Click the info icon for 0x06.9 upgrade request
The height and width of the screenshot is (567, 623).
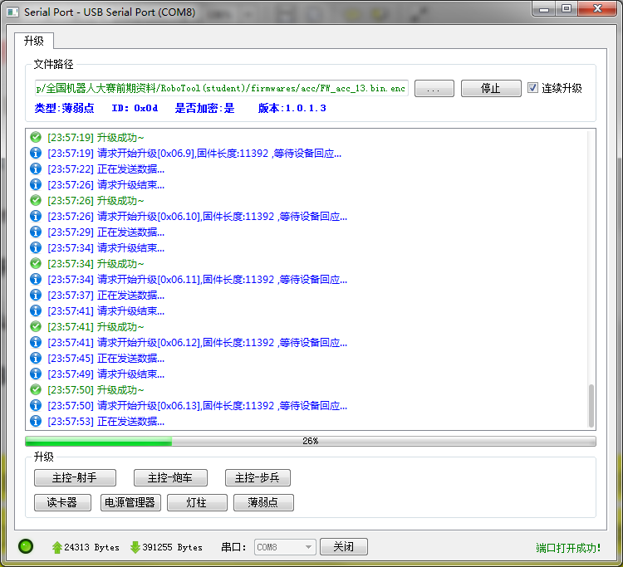pyautogui.click(x=36, y=153)
